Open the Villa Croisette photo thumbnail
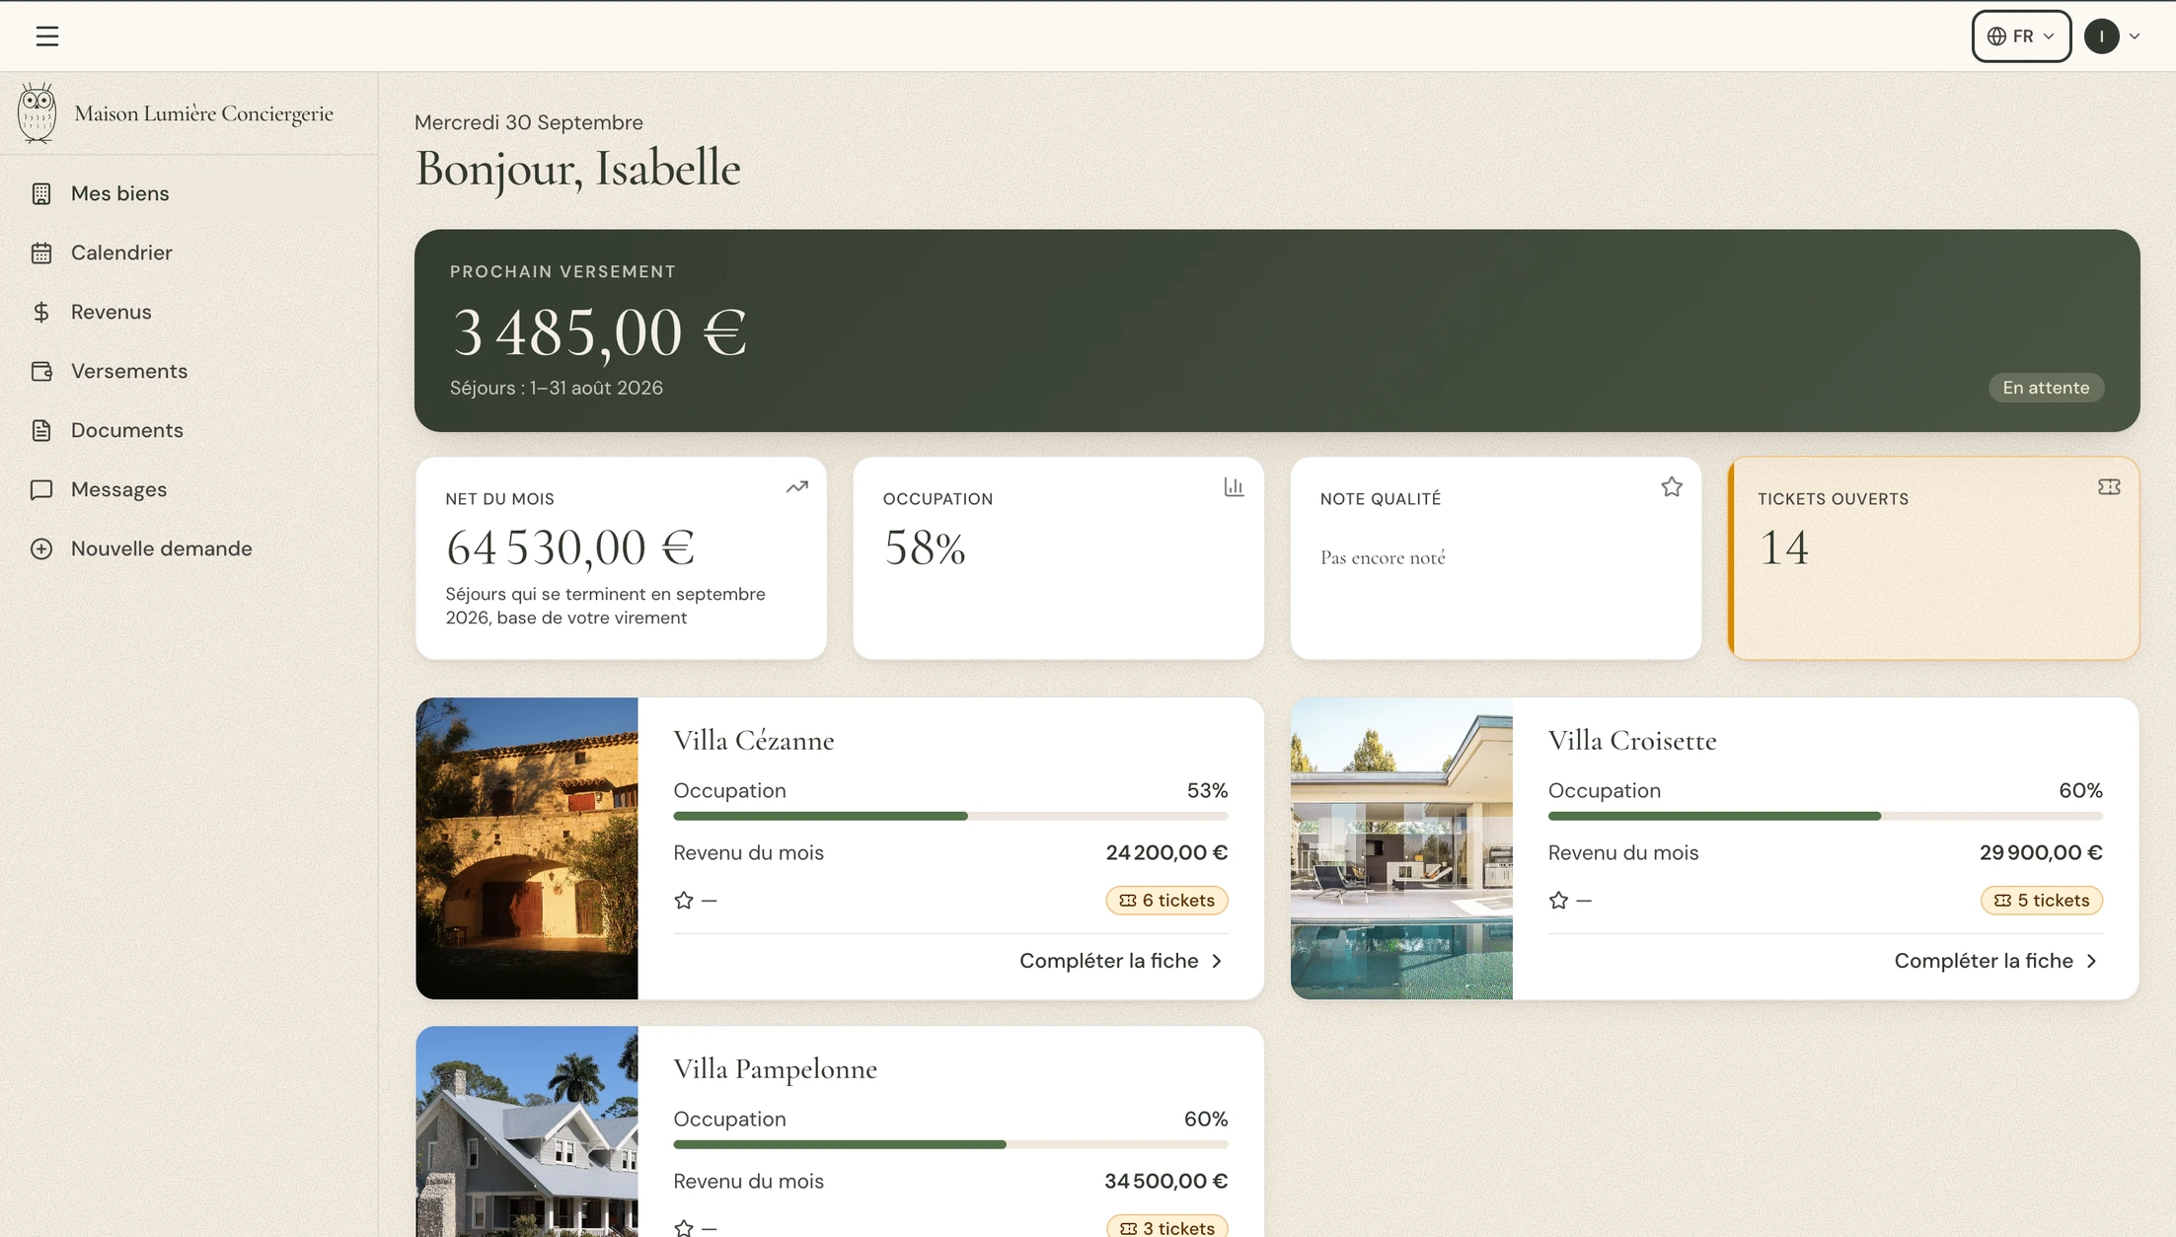The image size is (2176, 1237). 1401,848
